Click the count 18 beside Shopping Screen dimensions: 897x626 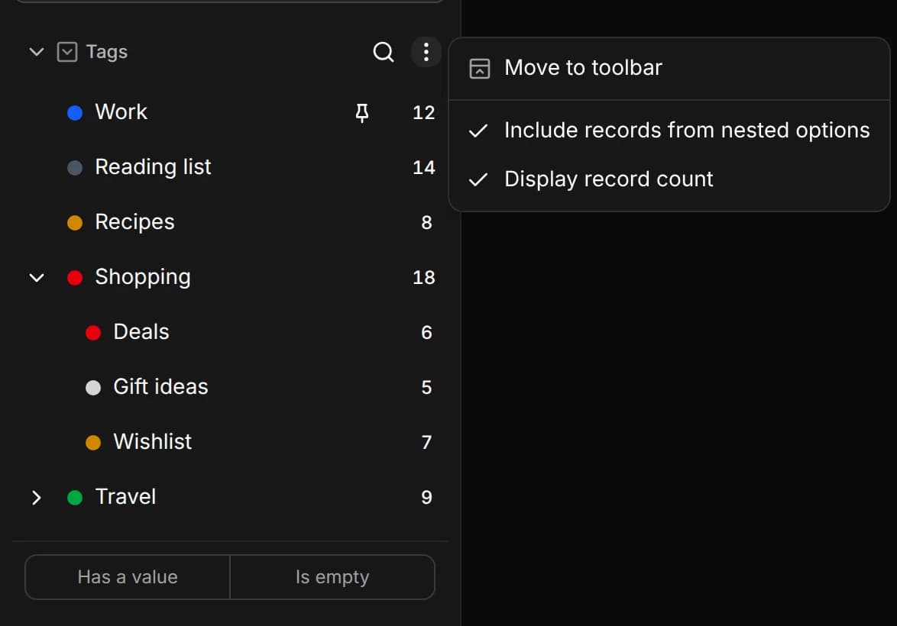[x=424, y=278]
